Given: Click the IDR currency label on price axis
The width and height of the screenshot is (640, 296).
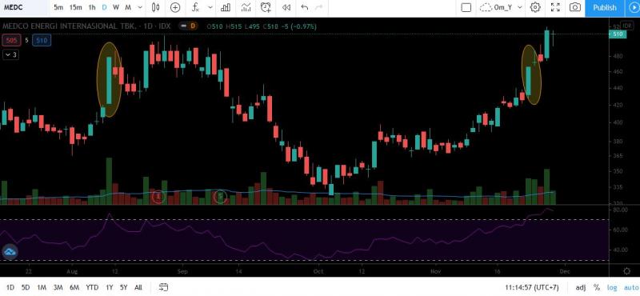Looking at the screenshot, I should 626,26.
